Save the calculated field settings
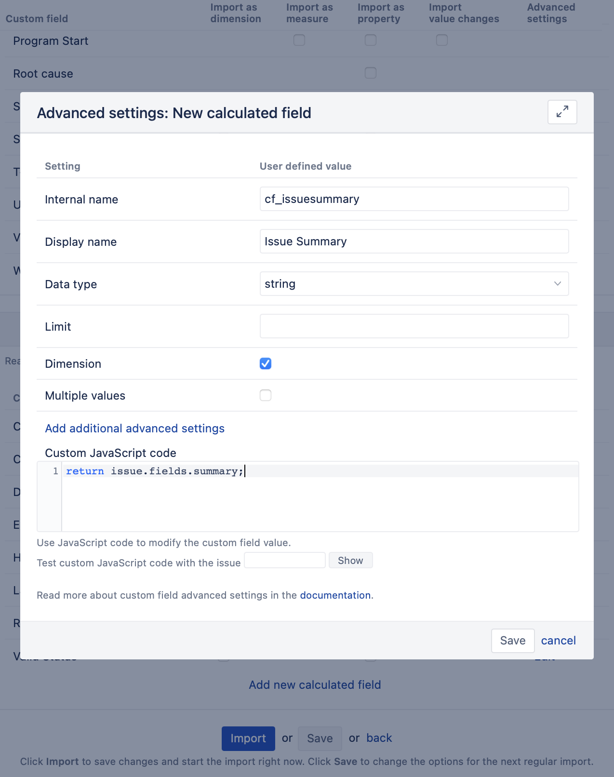This screenshot has height=777, width=614. pyautogui.click(x=513, y=641)
